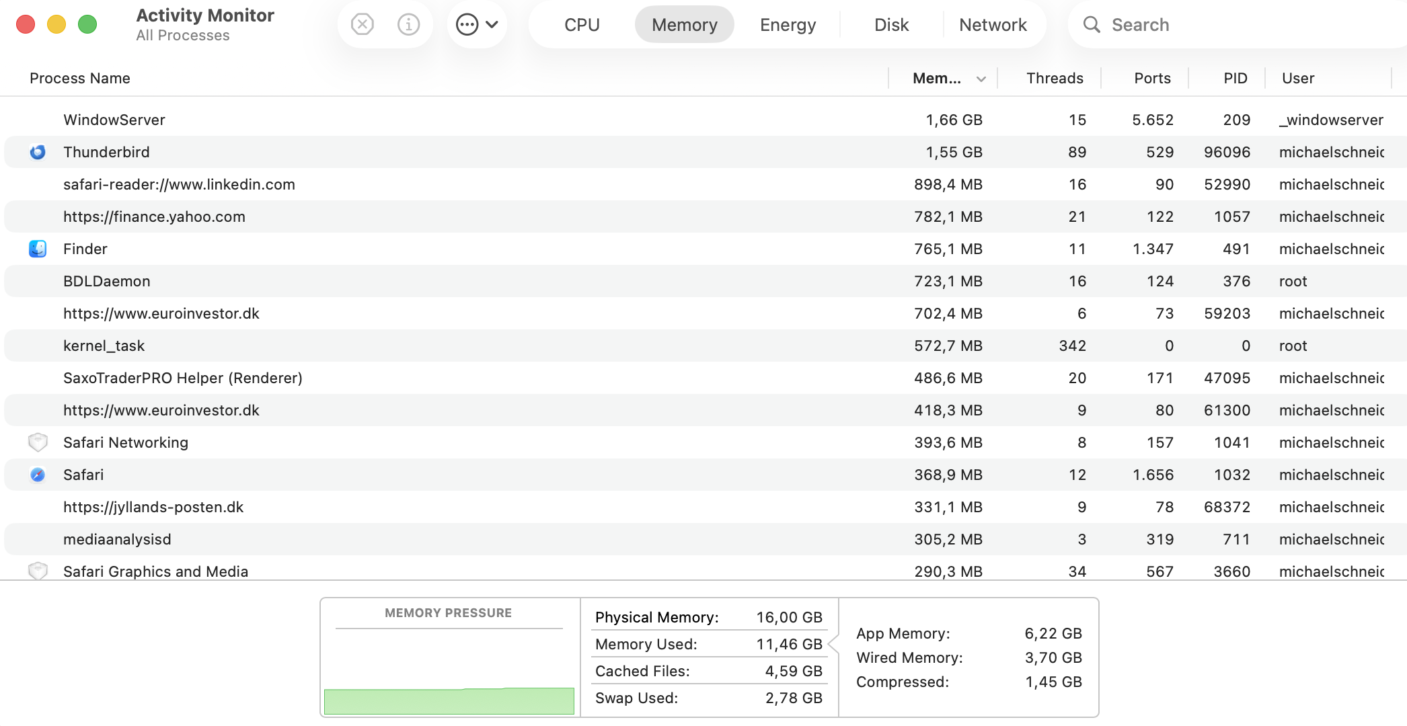This screenshot has height=726, width=1407.
Task: Click the green Memory Pressure graph
Action: pyautogui.click(x=449, y=701)
